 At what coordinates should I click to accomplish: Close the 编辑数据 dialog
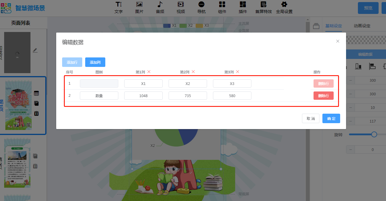click(x=337, y=41)
